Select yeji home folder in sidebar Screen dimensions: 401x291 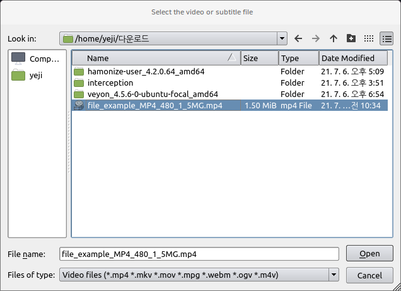click(x=37, y=76)
